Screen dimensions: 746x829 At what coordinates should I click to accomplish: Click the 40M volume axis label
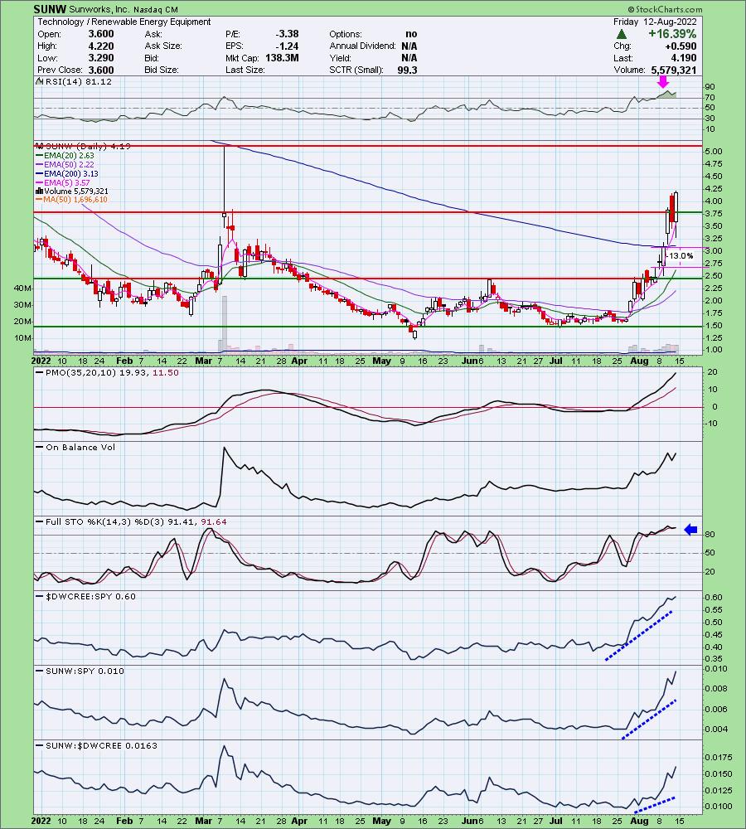click(x=22, y=288)
